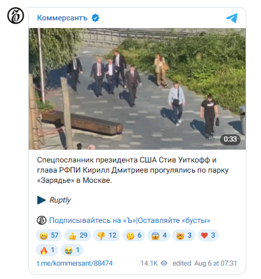Toggle the thumbs up reaction with 29
Image resolution: width=261 pixels, height=279 pixels.
(78, 235)
